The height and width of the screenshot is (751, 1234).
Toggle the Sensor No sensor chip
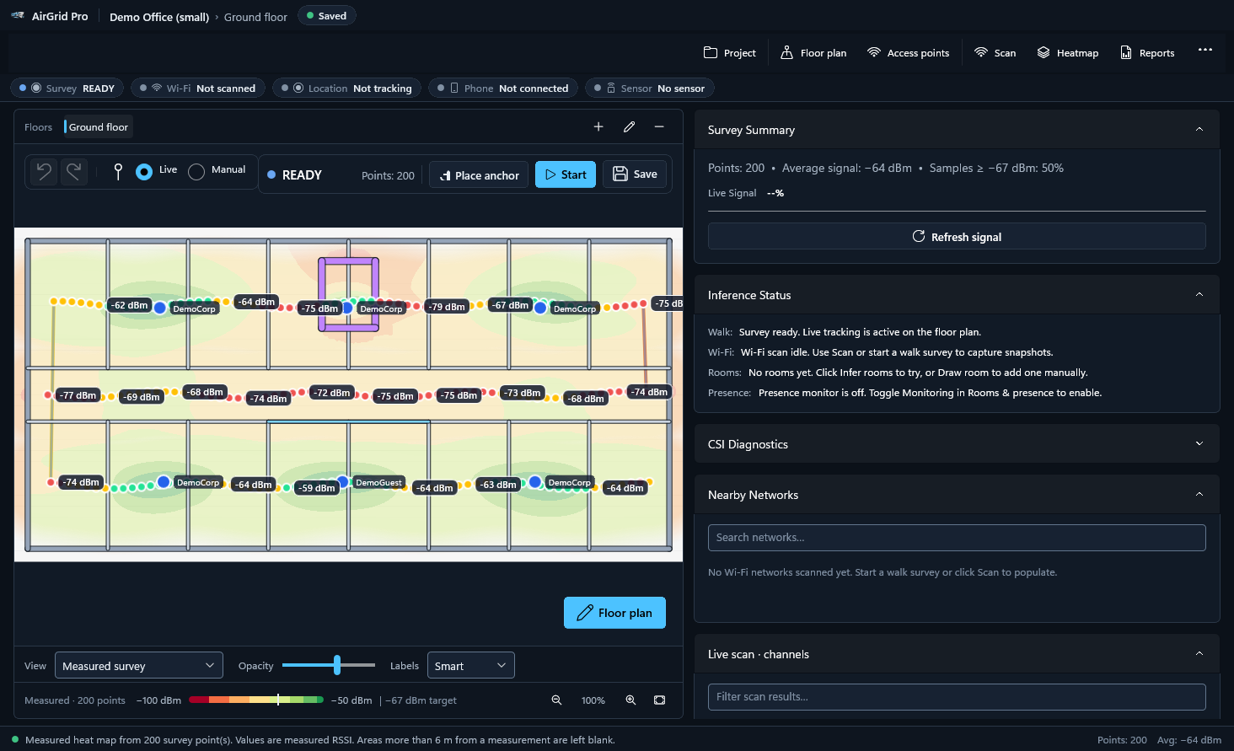click(650, 89)
